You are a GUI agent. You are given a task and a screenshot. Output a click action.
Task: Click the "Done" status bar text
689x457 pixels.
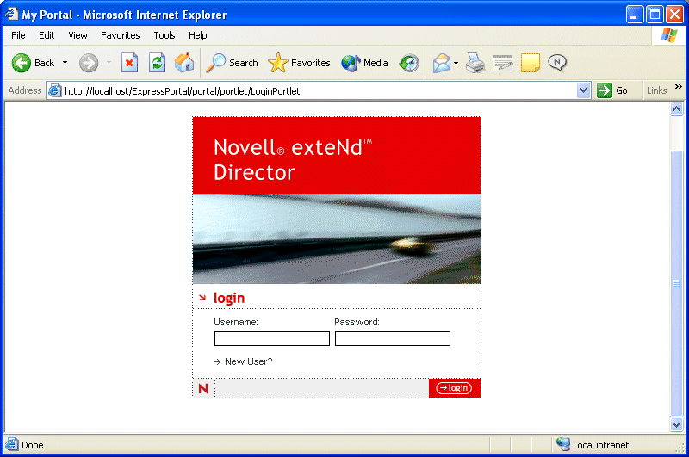point(33,445)
